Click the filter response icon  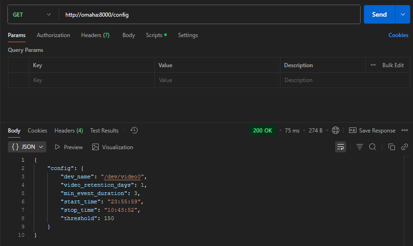pos(359,147)
